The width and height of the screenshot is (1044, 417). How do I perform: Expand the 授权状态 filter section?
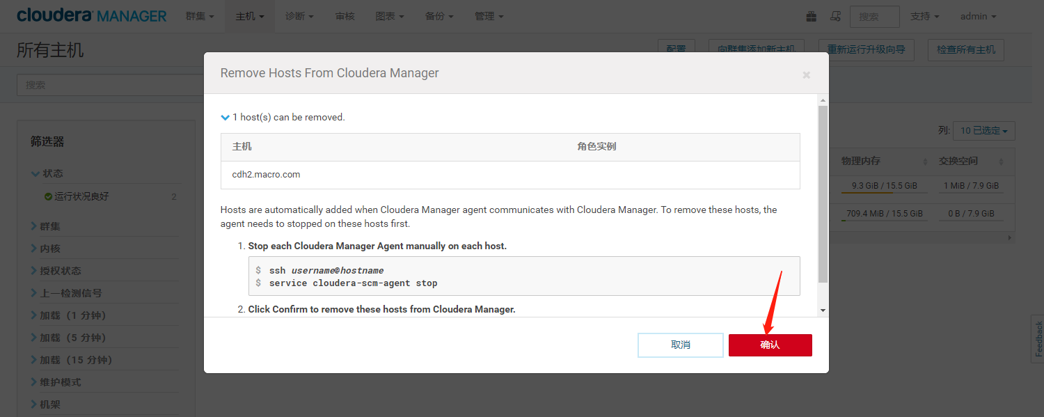point(56,271)
